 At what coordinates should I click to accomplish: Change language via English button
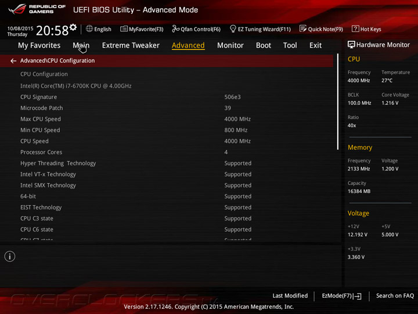point(98,29)
